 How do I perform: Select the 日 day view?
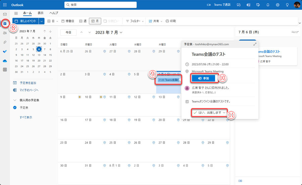51,21
